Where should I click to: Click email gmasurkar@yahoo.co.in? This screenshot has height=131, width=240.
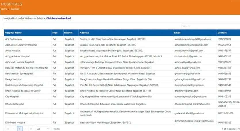pyautogui.click(x=187, y=74)
